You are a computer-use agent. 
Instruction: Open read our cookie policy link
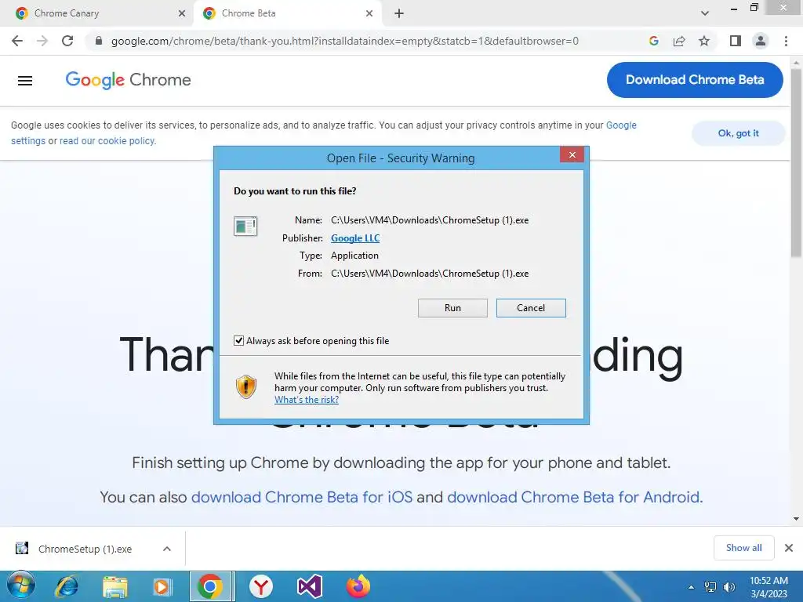point(107,141)
